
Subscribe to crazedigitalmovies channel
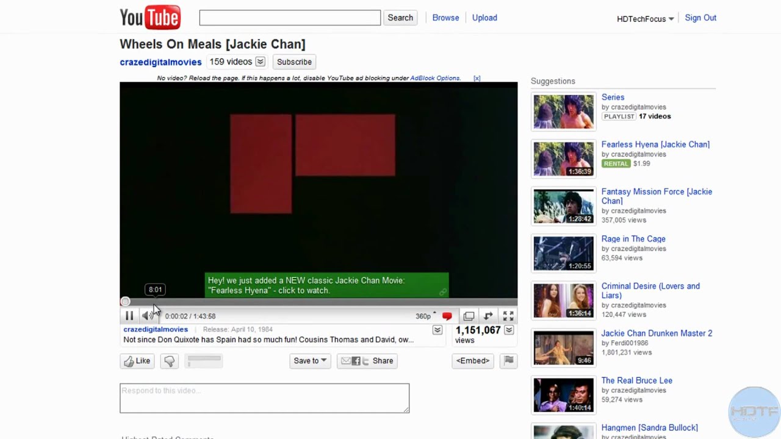click(294, 62)
